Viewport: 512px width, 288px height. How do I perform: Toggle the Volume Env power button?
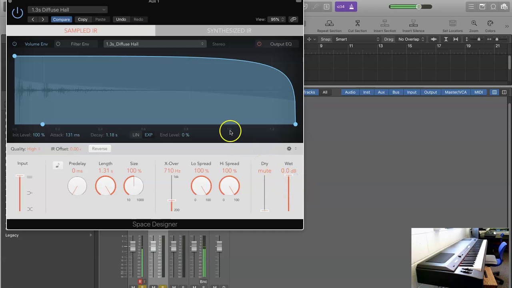pyautogui.click(x=14, y=44)
